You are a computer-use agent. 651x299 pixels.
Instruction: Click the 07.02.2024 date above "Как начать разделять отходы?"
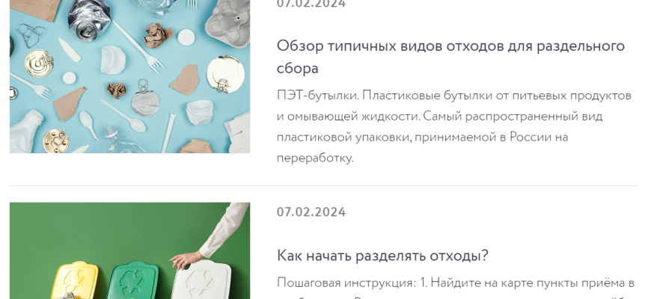[311, 212]
